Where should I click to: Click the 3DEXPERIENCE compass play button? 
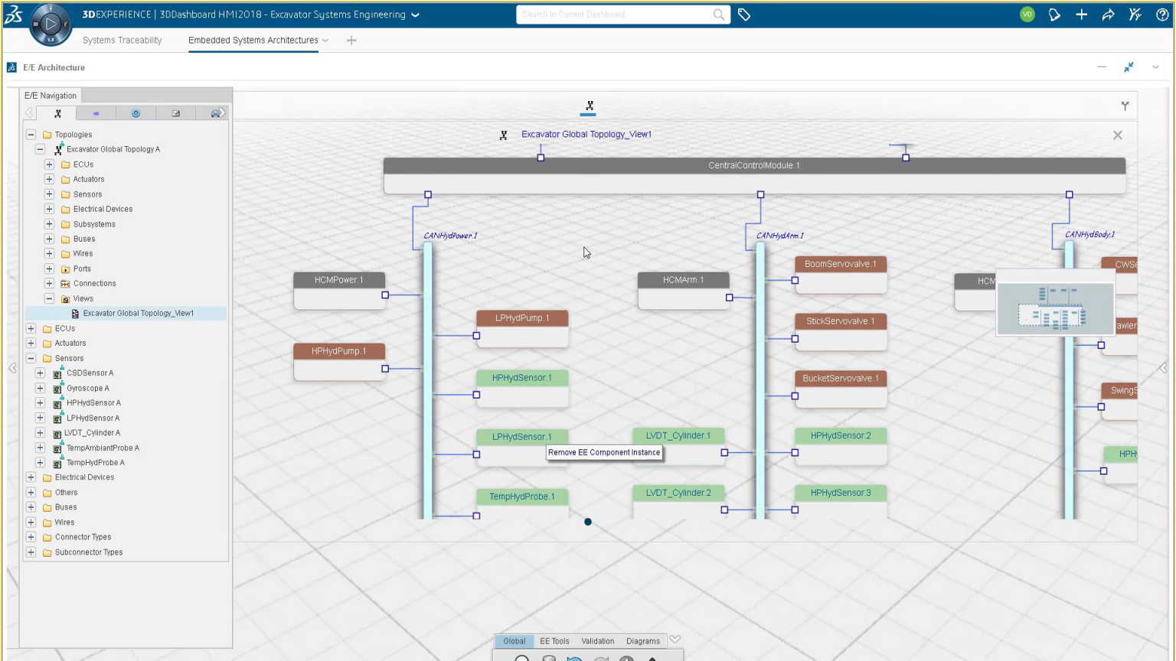(x=51, y=24)
